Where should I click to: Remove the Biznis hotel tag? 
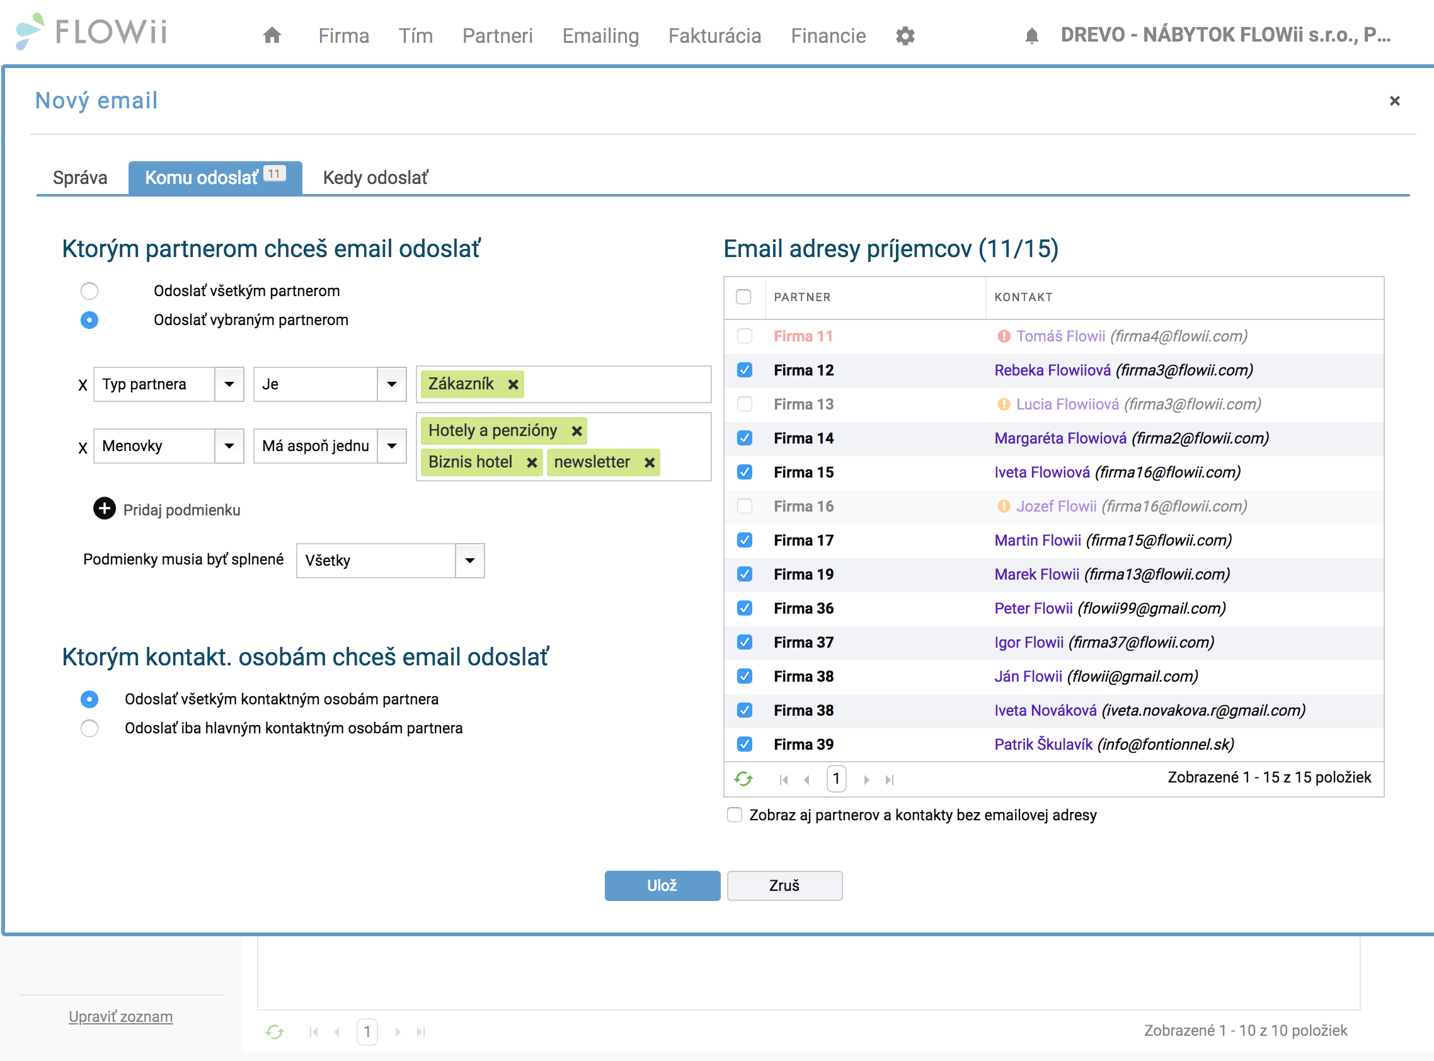tap(532, 462)
